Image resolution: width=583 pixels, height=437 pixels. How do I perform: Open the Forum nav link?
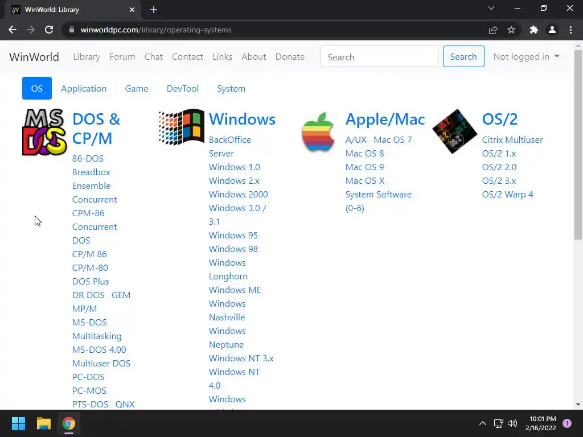tap(122, 56)
